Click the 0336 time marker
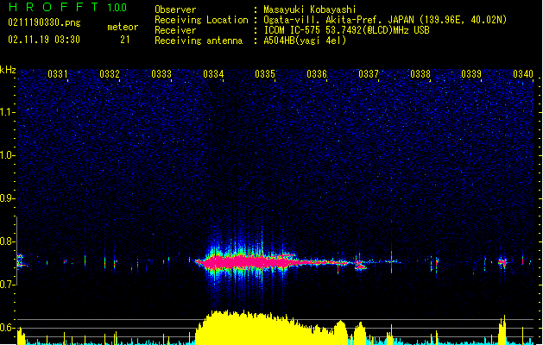 (317, 74)
